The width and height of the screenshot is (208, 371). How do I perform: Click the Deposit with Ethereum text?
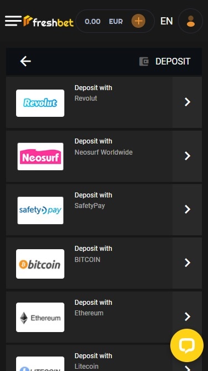click(93, 308)
